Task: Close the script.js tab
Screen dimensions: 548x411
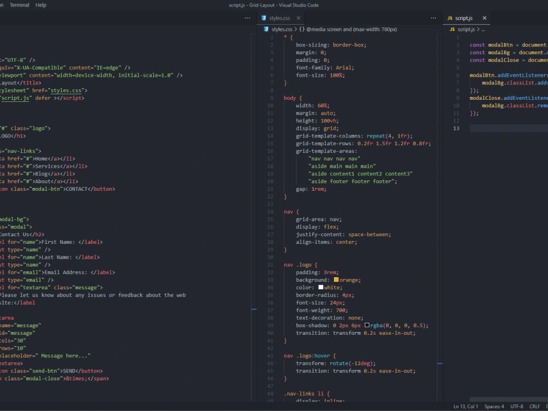Action: (484, 18)
